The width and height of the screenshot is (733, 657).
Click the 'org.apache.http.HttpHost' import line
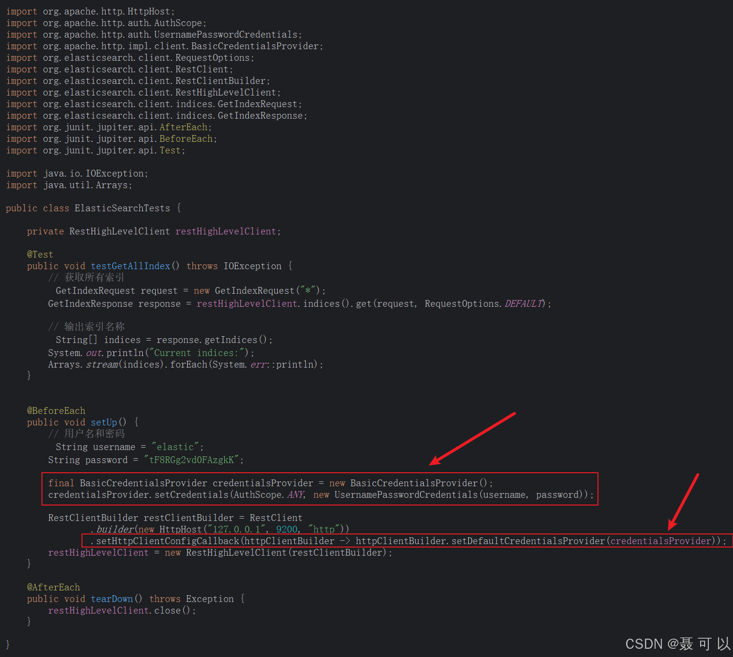coord(91,12)
